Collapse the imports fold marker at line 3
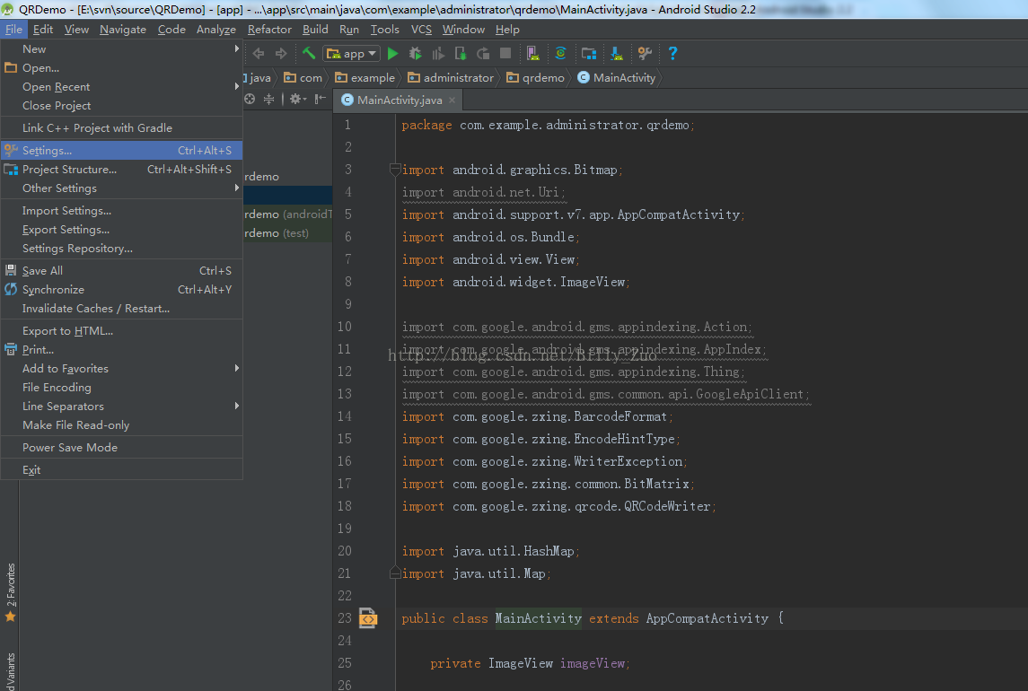The width and height of the screenshot is (1028, 691). pyautogui.click(x=395, y=170)
